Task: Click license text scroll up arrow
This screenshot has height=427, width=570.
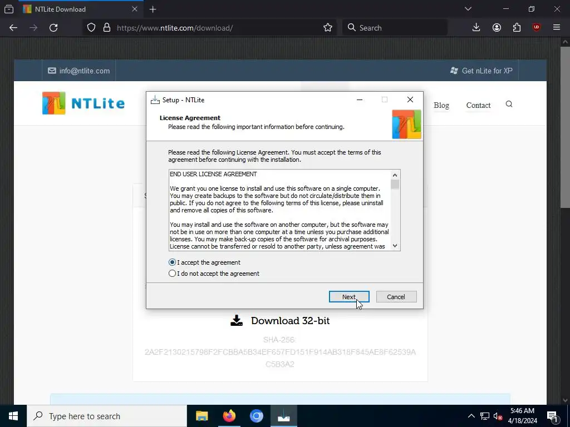Action: point(395,175)
